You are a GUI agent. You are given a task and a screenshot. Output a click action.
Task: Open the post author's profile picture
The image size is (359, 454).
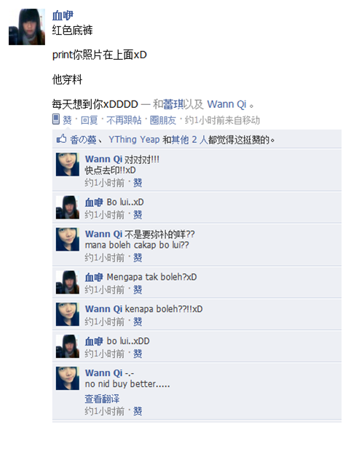pyautogui.click(x=27, y=27)
